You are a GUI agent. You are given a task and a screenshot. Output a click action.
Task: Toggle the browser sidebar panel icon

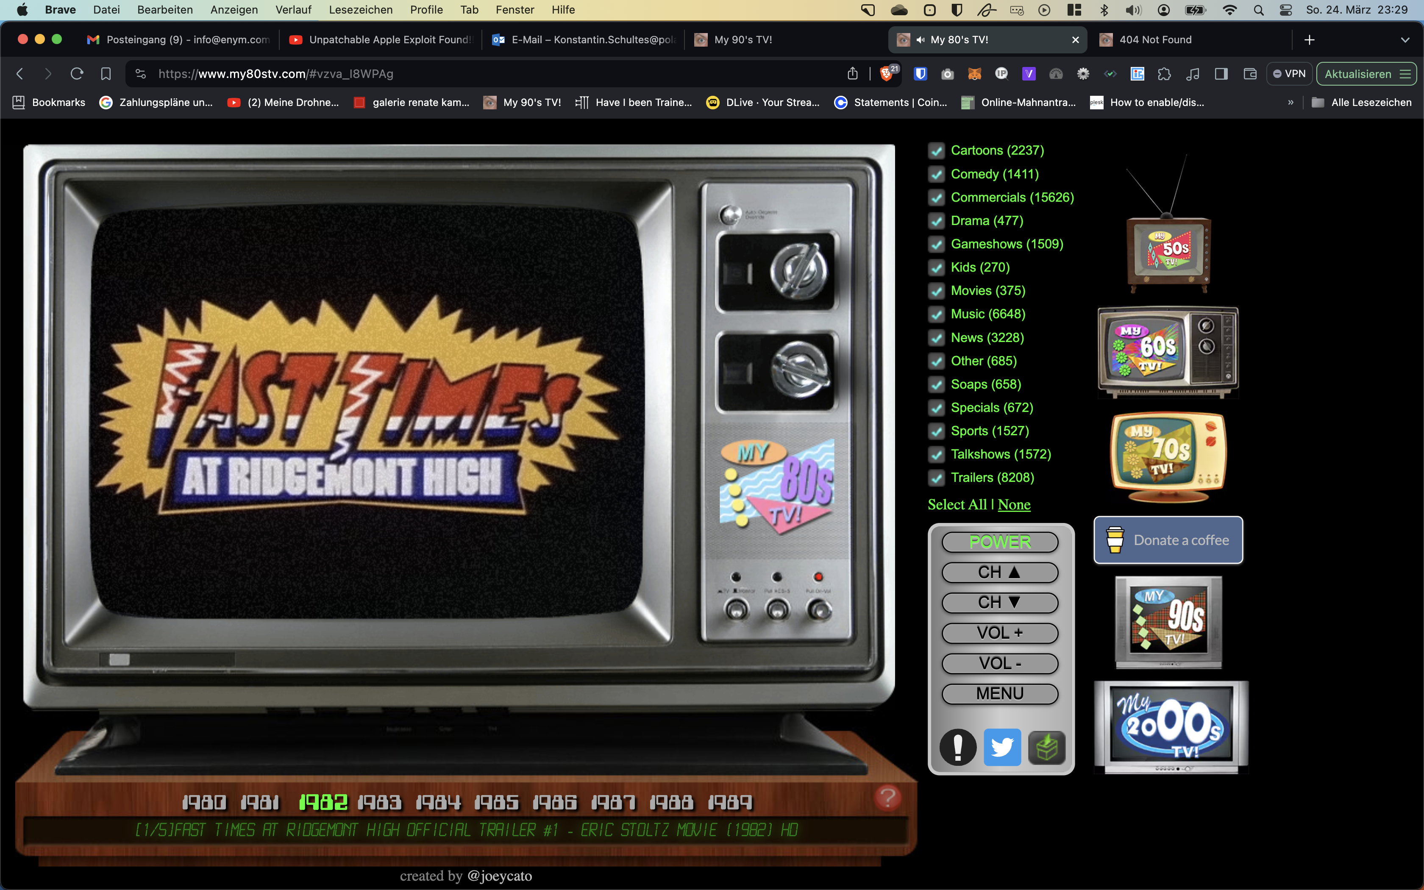[x=1221, y=74]
